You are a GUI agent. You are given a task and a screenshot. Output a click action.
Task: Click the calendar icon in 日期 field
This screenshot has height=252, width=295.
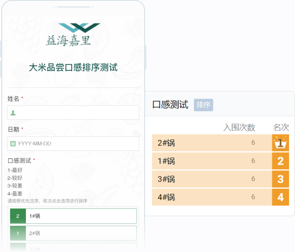coord(13,143)
